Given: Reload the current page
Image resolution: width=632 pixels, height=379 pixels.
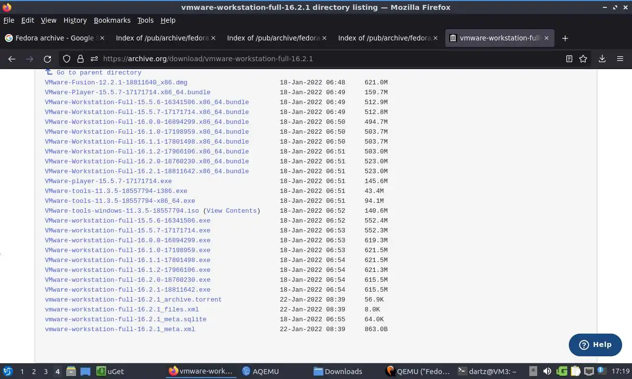Looking at the screenshot, I should coord(47,59).
